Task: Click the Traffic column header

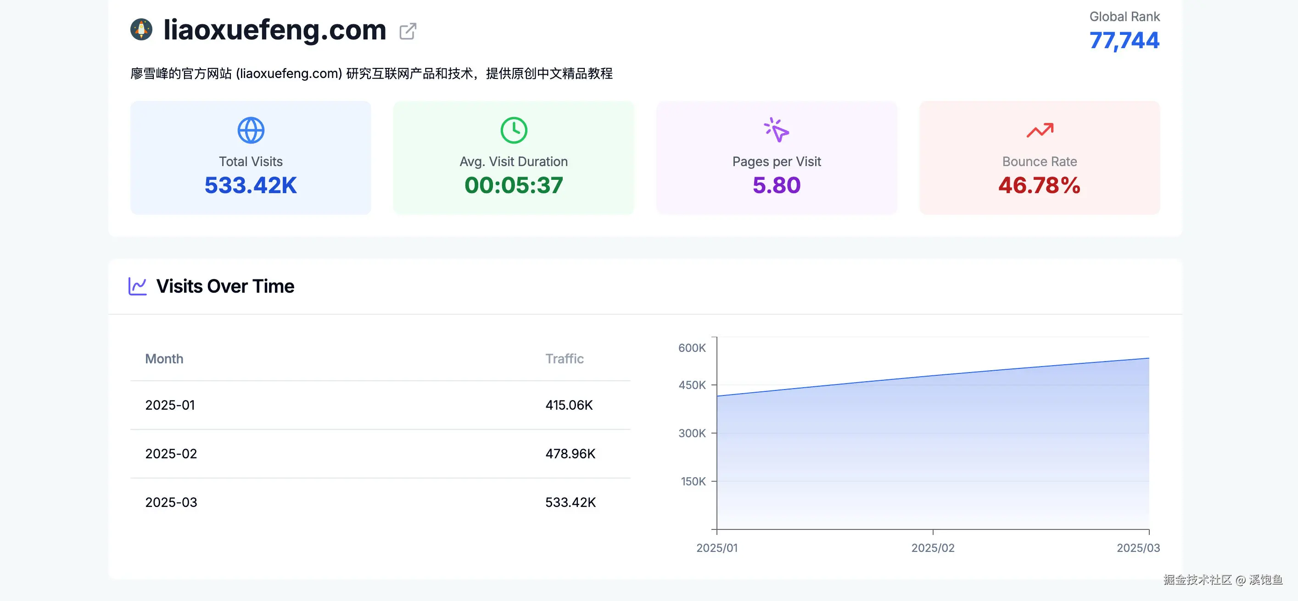Action: coord(564,359)
